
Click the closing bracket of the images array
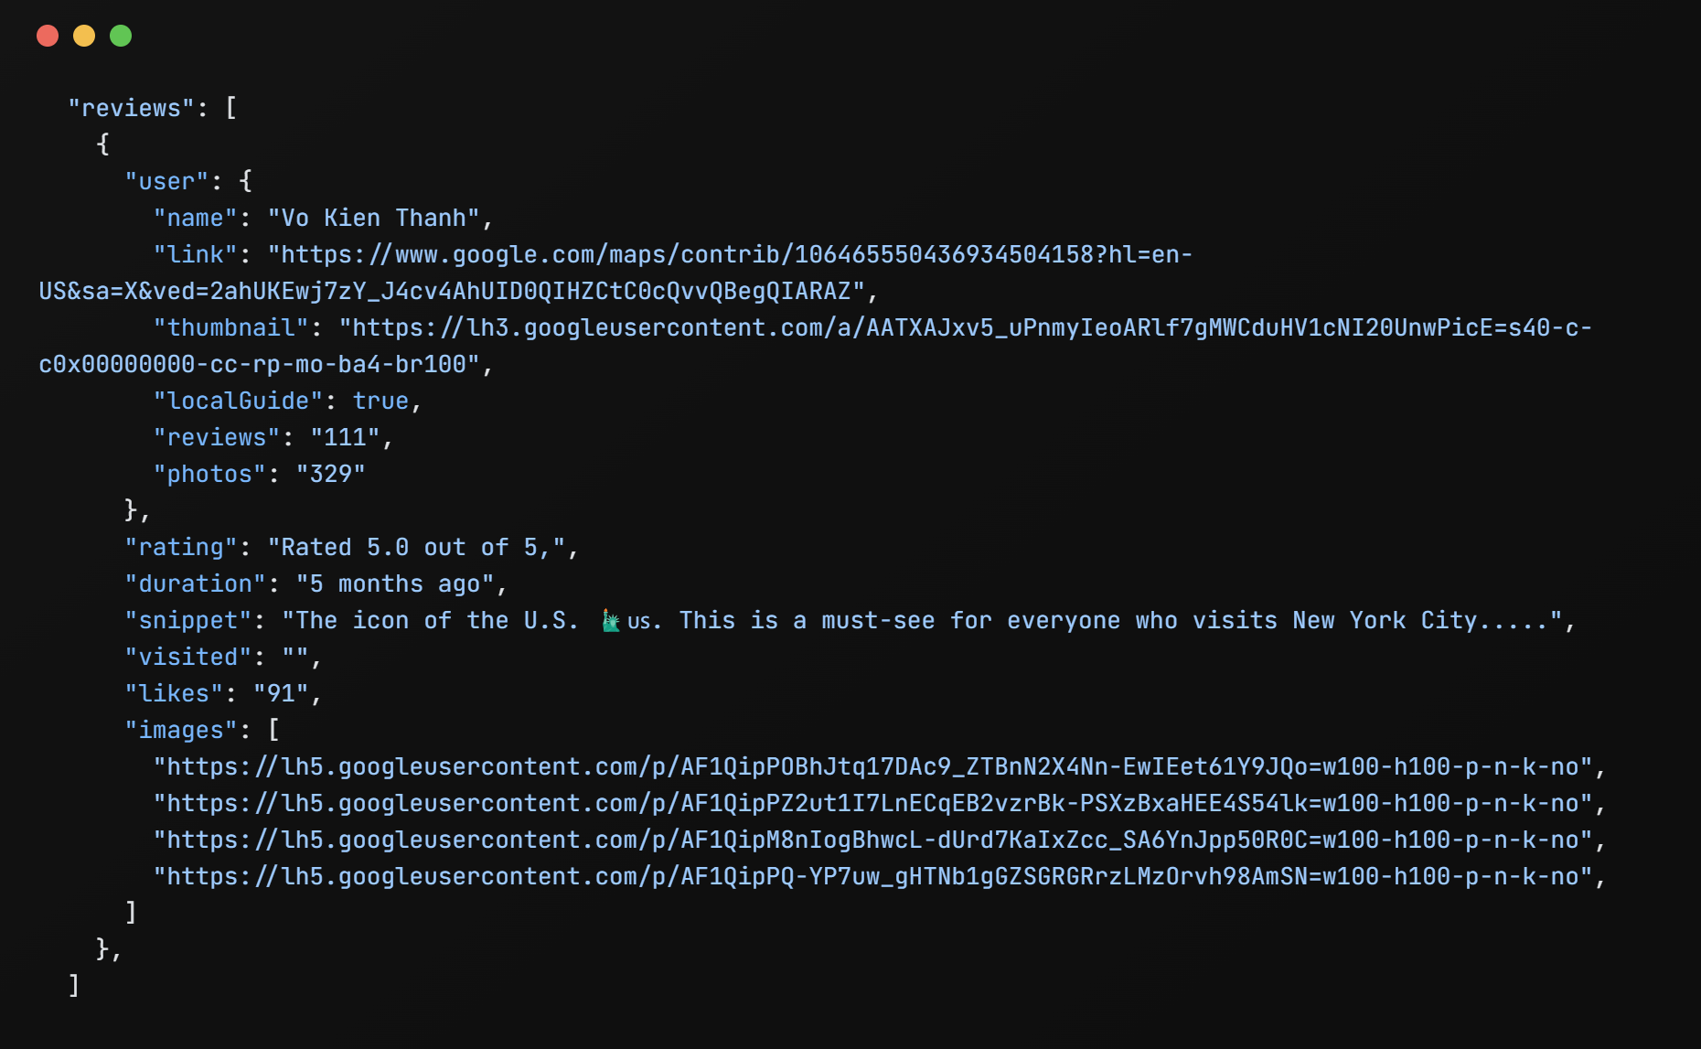(131, 912)
